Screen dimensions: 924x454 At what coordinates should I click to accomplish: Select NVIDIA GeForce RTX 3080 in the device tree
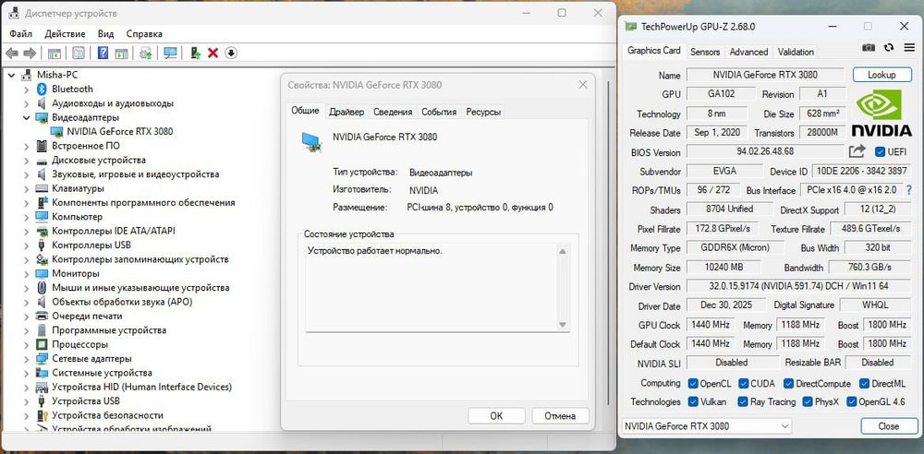pos(120,131)
